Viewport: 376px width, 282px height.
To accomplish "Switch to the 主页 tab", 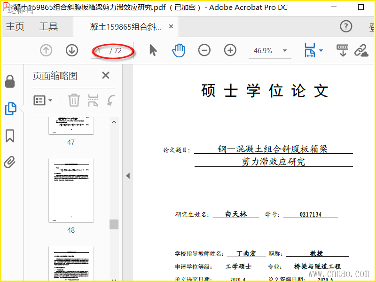I will click(15, 26).
